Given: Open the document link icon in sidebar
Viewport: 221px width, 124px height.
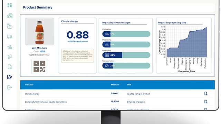Looking at the screenshot, I should tap(10, 66).
